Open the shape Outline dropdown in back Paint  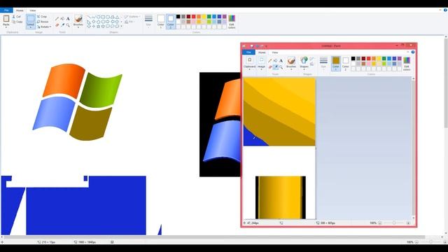[132, 17]
